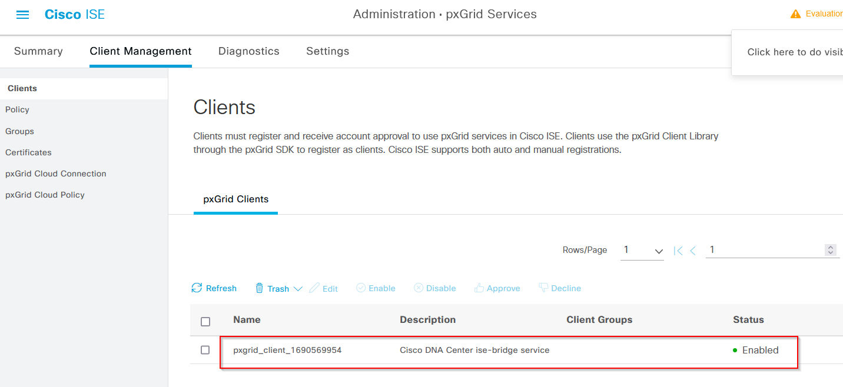Select Groups in the sidebar
Screen dimensions: 843x387
tap(19, 131)
